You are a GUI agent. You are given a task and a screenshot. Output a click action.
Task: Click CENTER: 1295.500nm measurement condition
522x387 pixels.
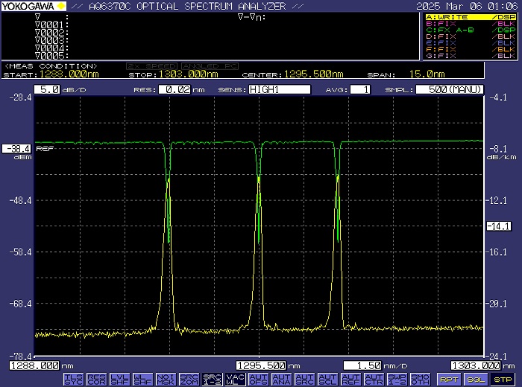coord(292,74)
